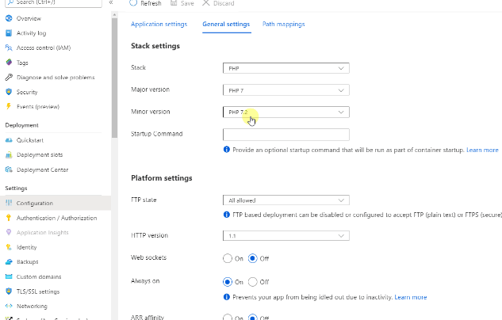
Task: Click Events (preview) lightning icon
Action: click(9, 106)
